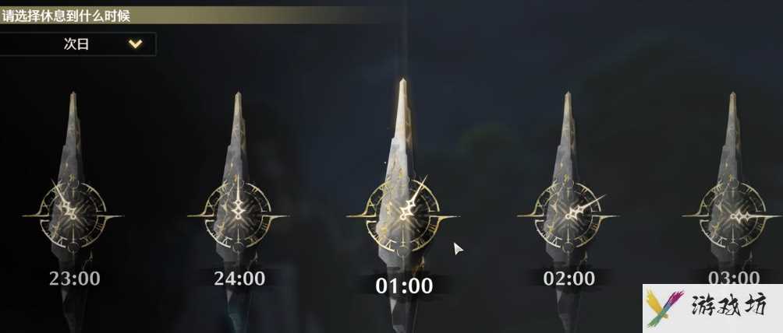The height and width of the screenshot is (333, 783).
Task: Click the golden chevron arrow beside 次日
Action: [x=136, y=44]
